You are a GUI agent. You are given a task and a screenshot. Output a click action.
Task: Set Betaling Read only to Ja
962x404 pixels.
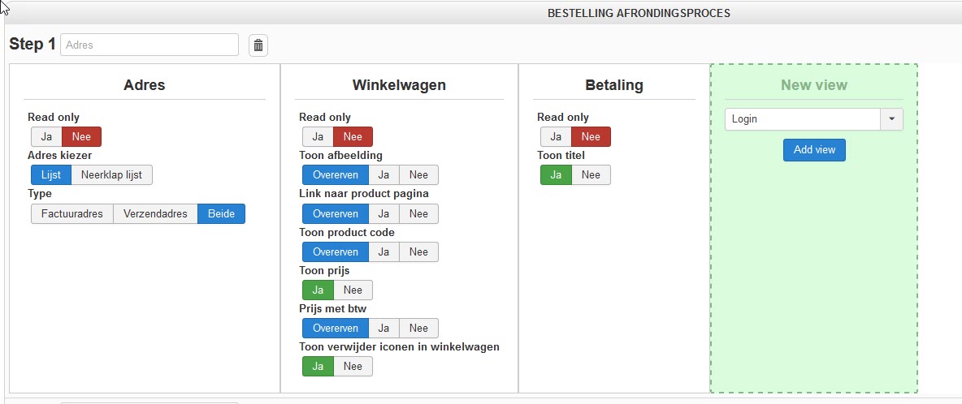556,137
